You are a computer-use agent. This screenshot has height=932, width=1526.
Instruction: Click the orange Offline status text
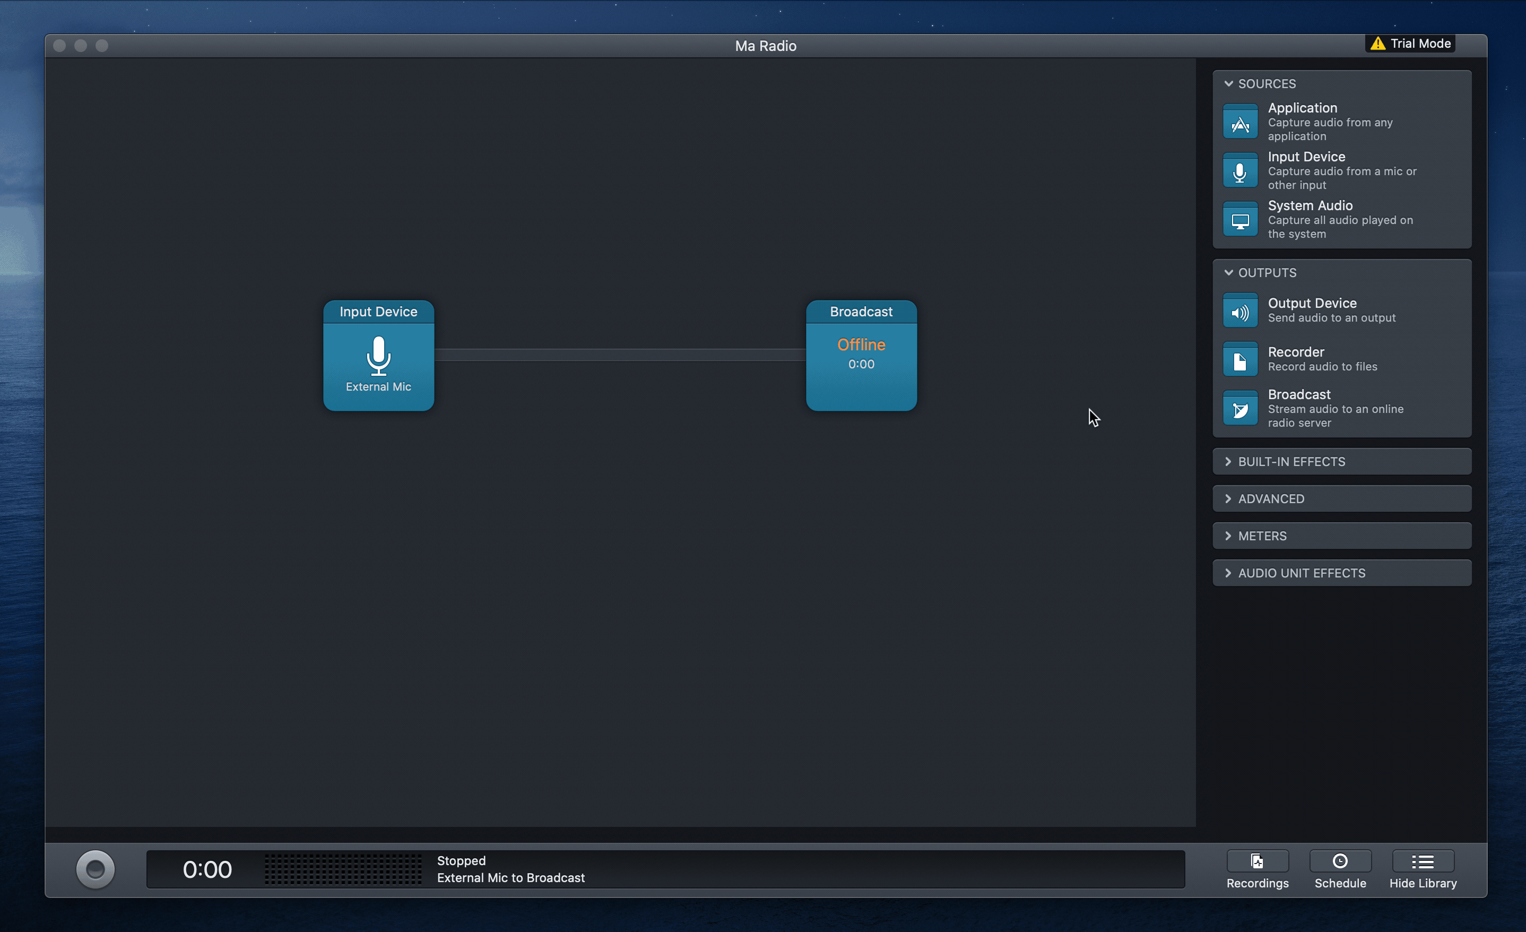(x=862, y=345)
